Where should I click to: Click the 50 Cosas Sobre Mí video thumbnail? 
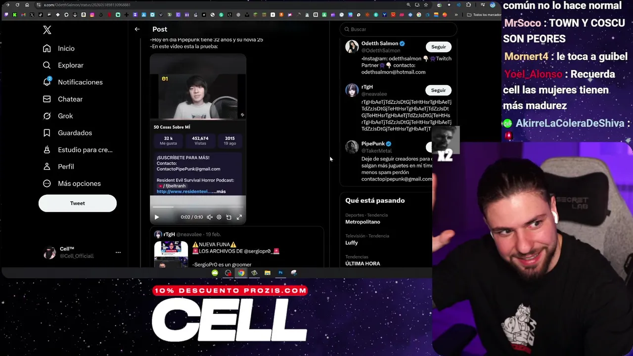click(x=198, y=96)
